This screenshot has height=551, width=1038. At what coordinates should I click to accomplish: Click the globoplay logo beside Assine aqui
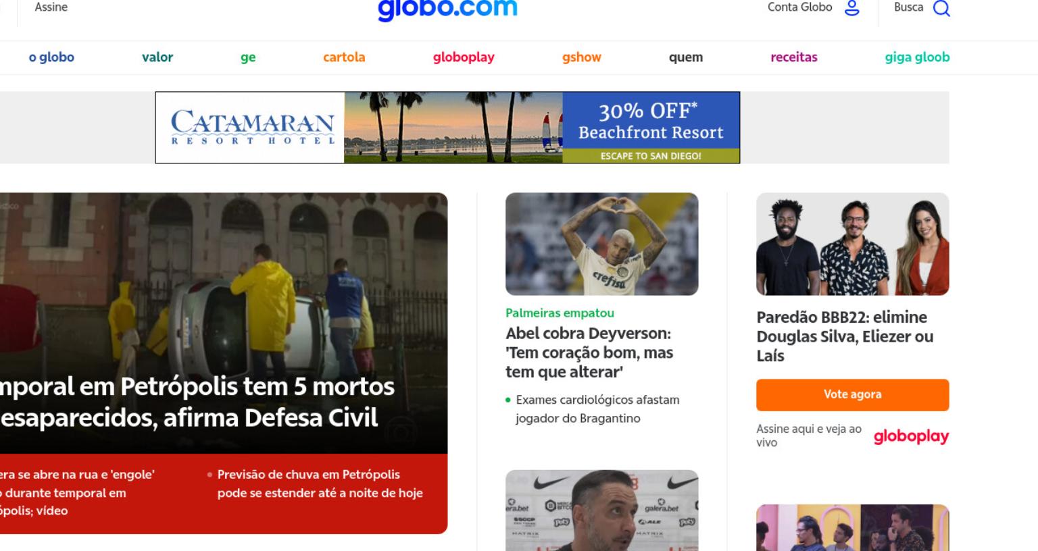911,436
